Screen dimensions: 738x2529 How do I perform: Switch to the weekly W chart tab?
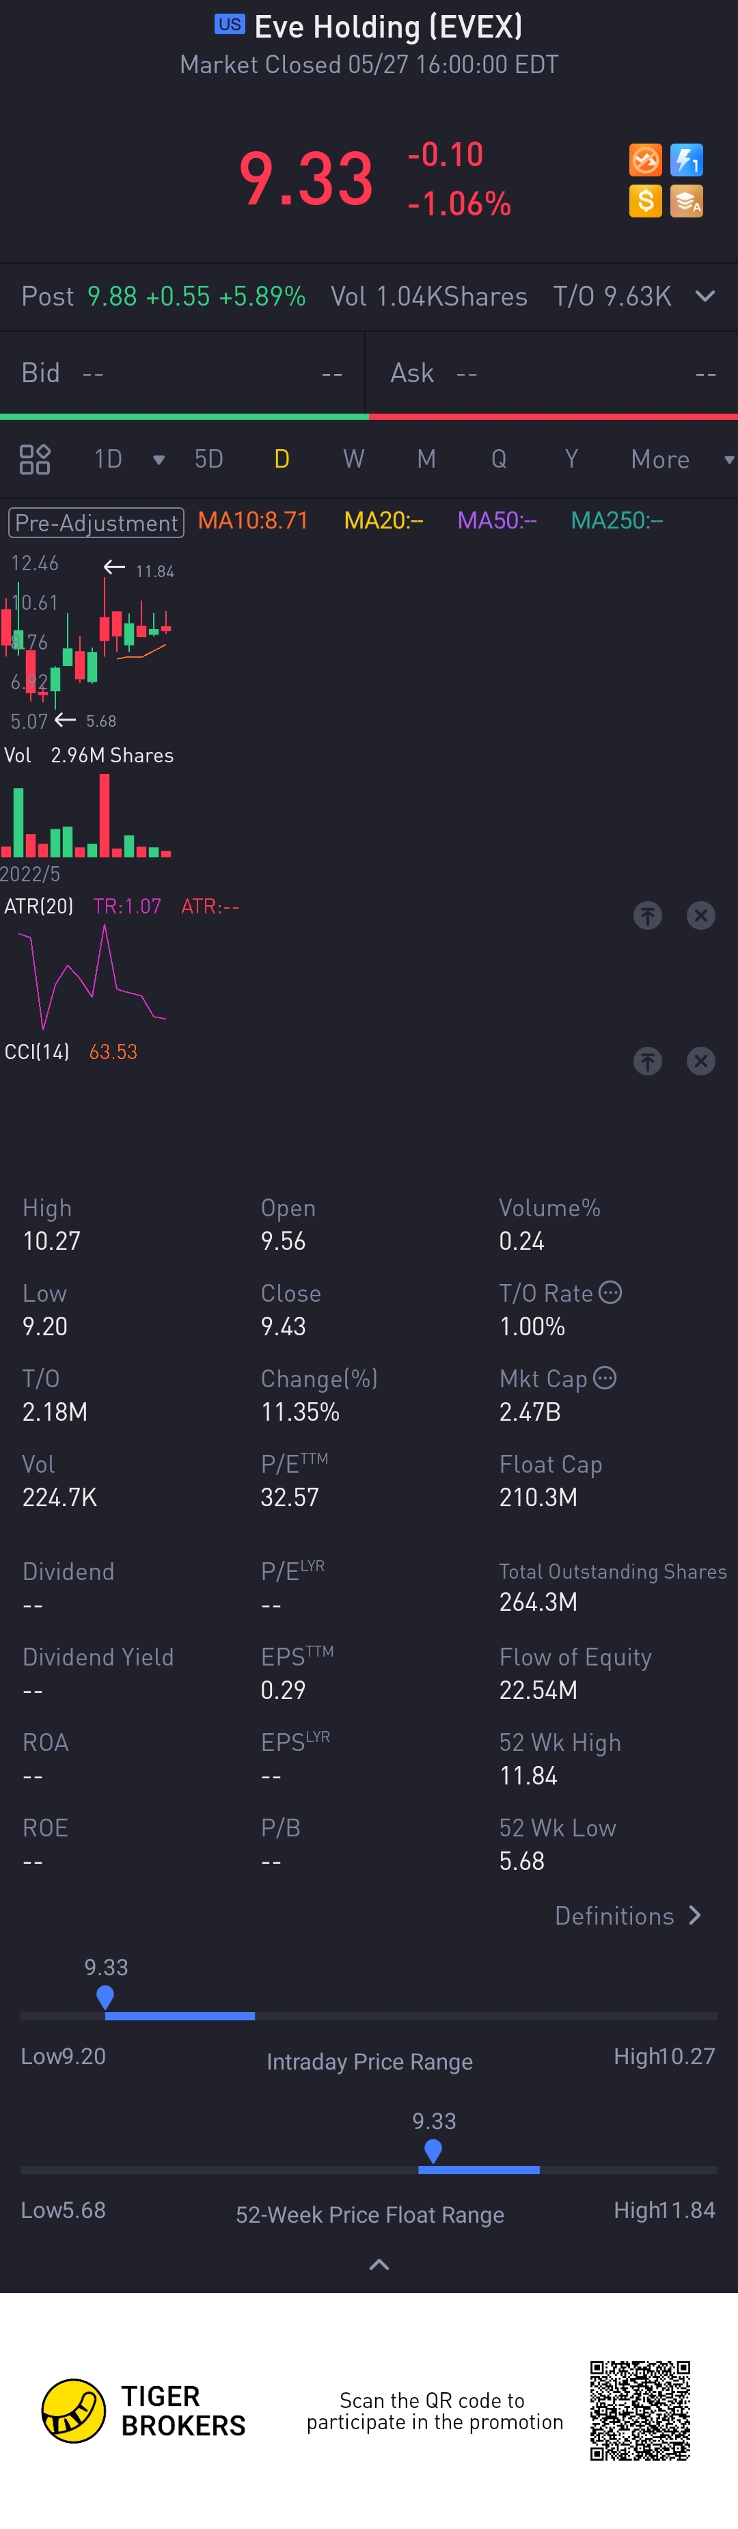point(353,459)
